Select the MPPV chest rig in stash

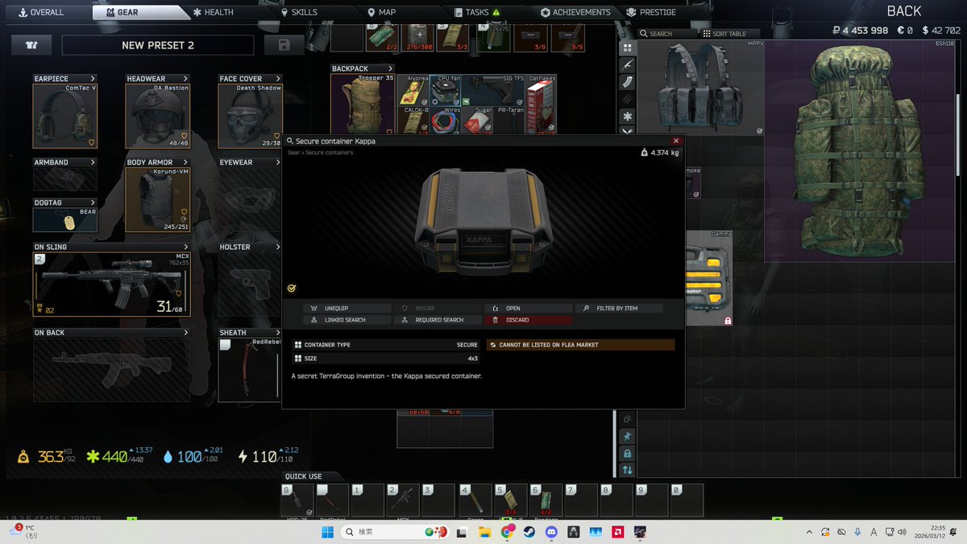coord(701,87)
